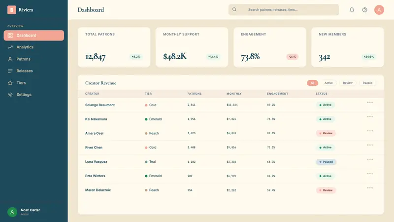394x222 pixels.
Task: Click Noah Carter profile name
Action: 30,210
